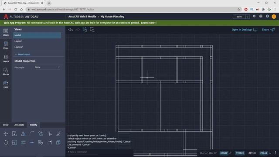Open the settings gear in AutoCAD header
Screen dimensions: 279x157
(254, 17)
